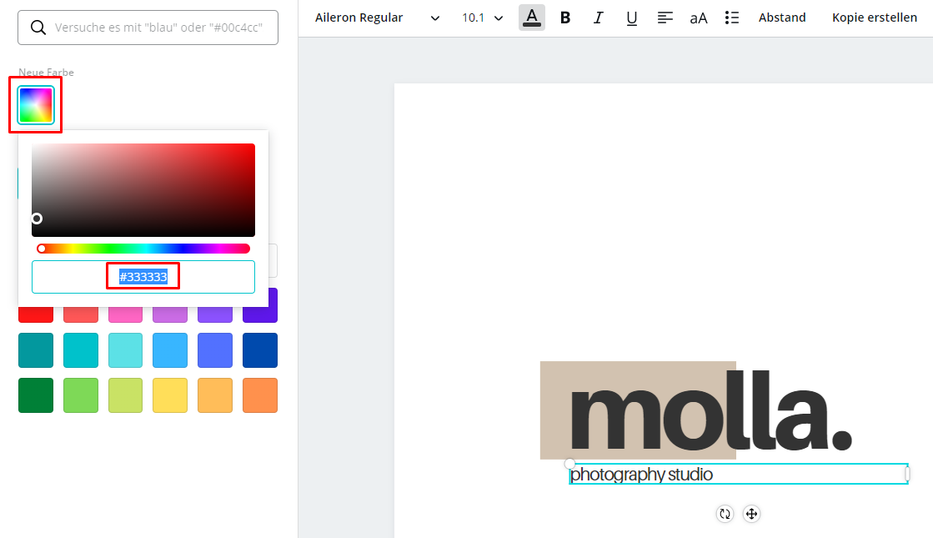933x538 pixels.
Task: Click the #333333 hex code field
Action: pyautogui.click(x=143, y=277)
